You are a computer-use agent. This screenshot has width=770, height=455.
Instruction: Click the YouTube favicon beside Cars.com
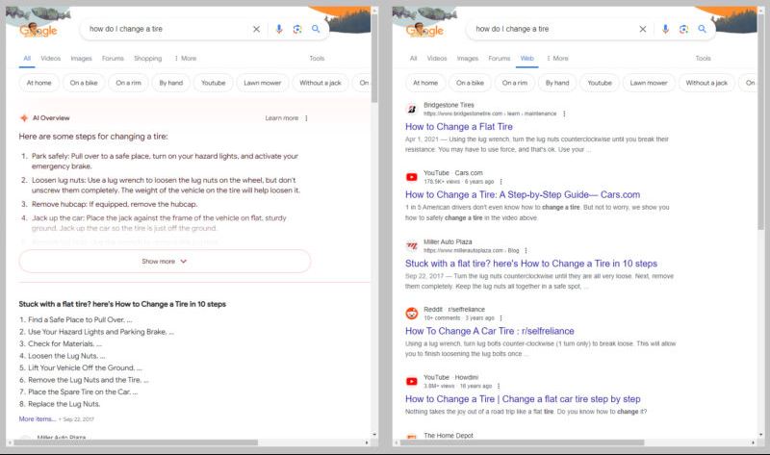click(x=412, y=177)
